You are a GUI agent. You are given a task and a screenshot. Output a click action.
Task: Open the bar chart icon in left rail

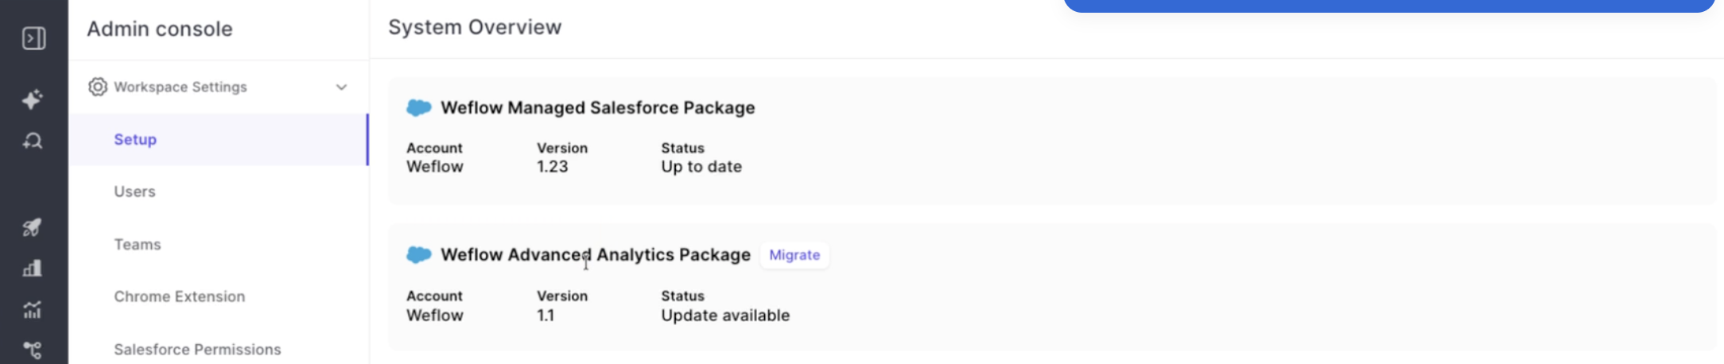33,269
